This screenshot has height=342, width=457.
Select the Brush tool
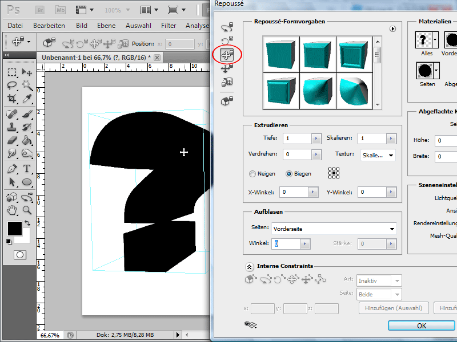(x=27, y=113)
